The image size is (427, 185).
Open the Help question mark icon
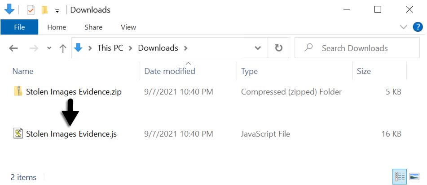pyautogui.click(x=417, y=27)
